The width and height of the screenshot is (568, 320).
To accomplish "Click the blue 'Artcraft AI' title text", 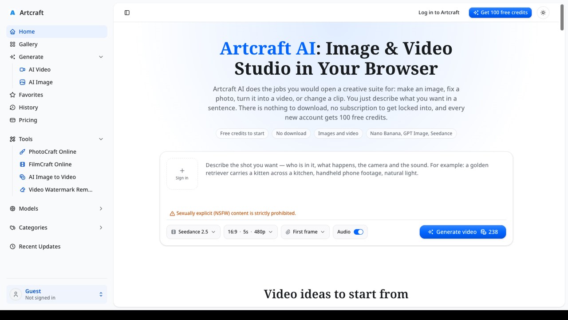I will coord(268,48).
